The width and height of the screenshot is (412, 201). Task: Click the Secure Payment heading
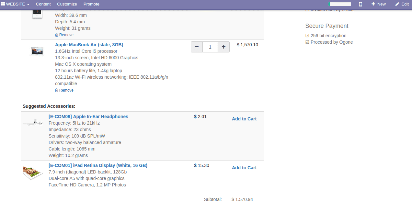coord(327,26)
